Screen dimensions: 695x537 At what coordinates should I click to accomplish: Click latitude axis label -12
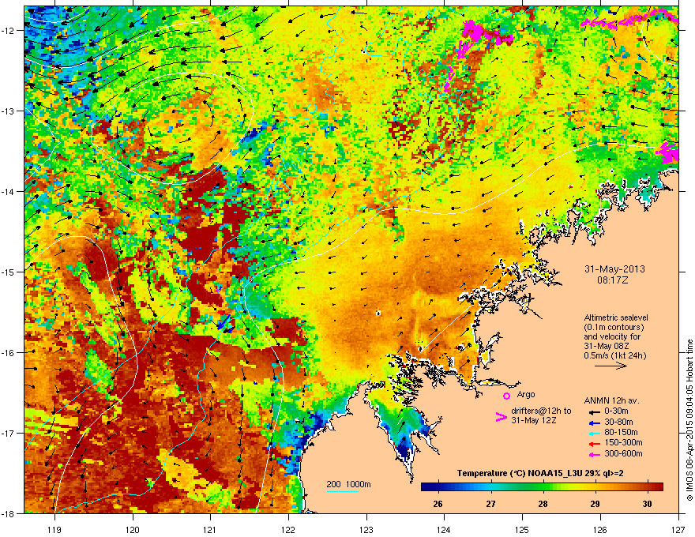click(8, 30)
